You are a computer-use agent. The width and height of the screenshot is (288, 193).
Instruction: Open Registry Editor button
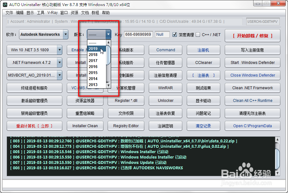(126, 126)
